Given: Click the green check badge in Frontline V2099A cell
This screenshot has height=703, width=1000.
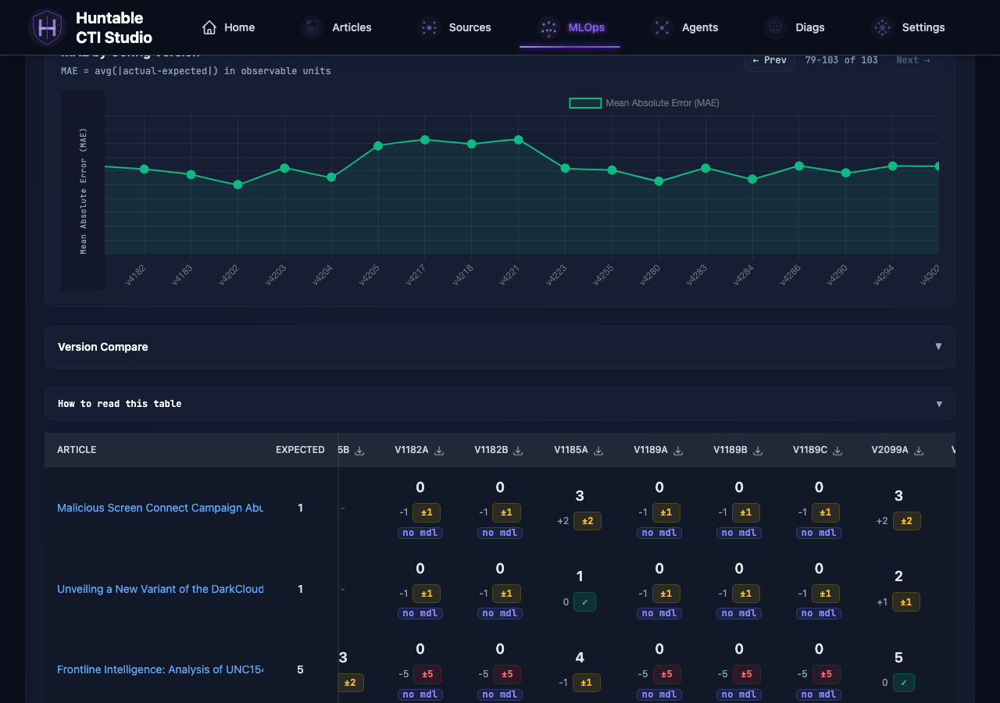Looking at the screenshot, I should click(x=903, y=683).
